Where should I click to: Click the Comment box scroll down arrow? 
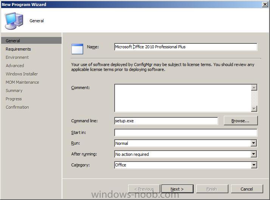[254, 109]
